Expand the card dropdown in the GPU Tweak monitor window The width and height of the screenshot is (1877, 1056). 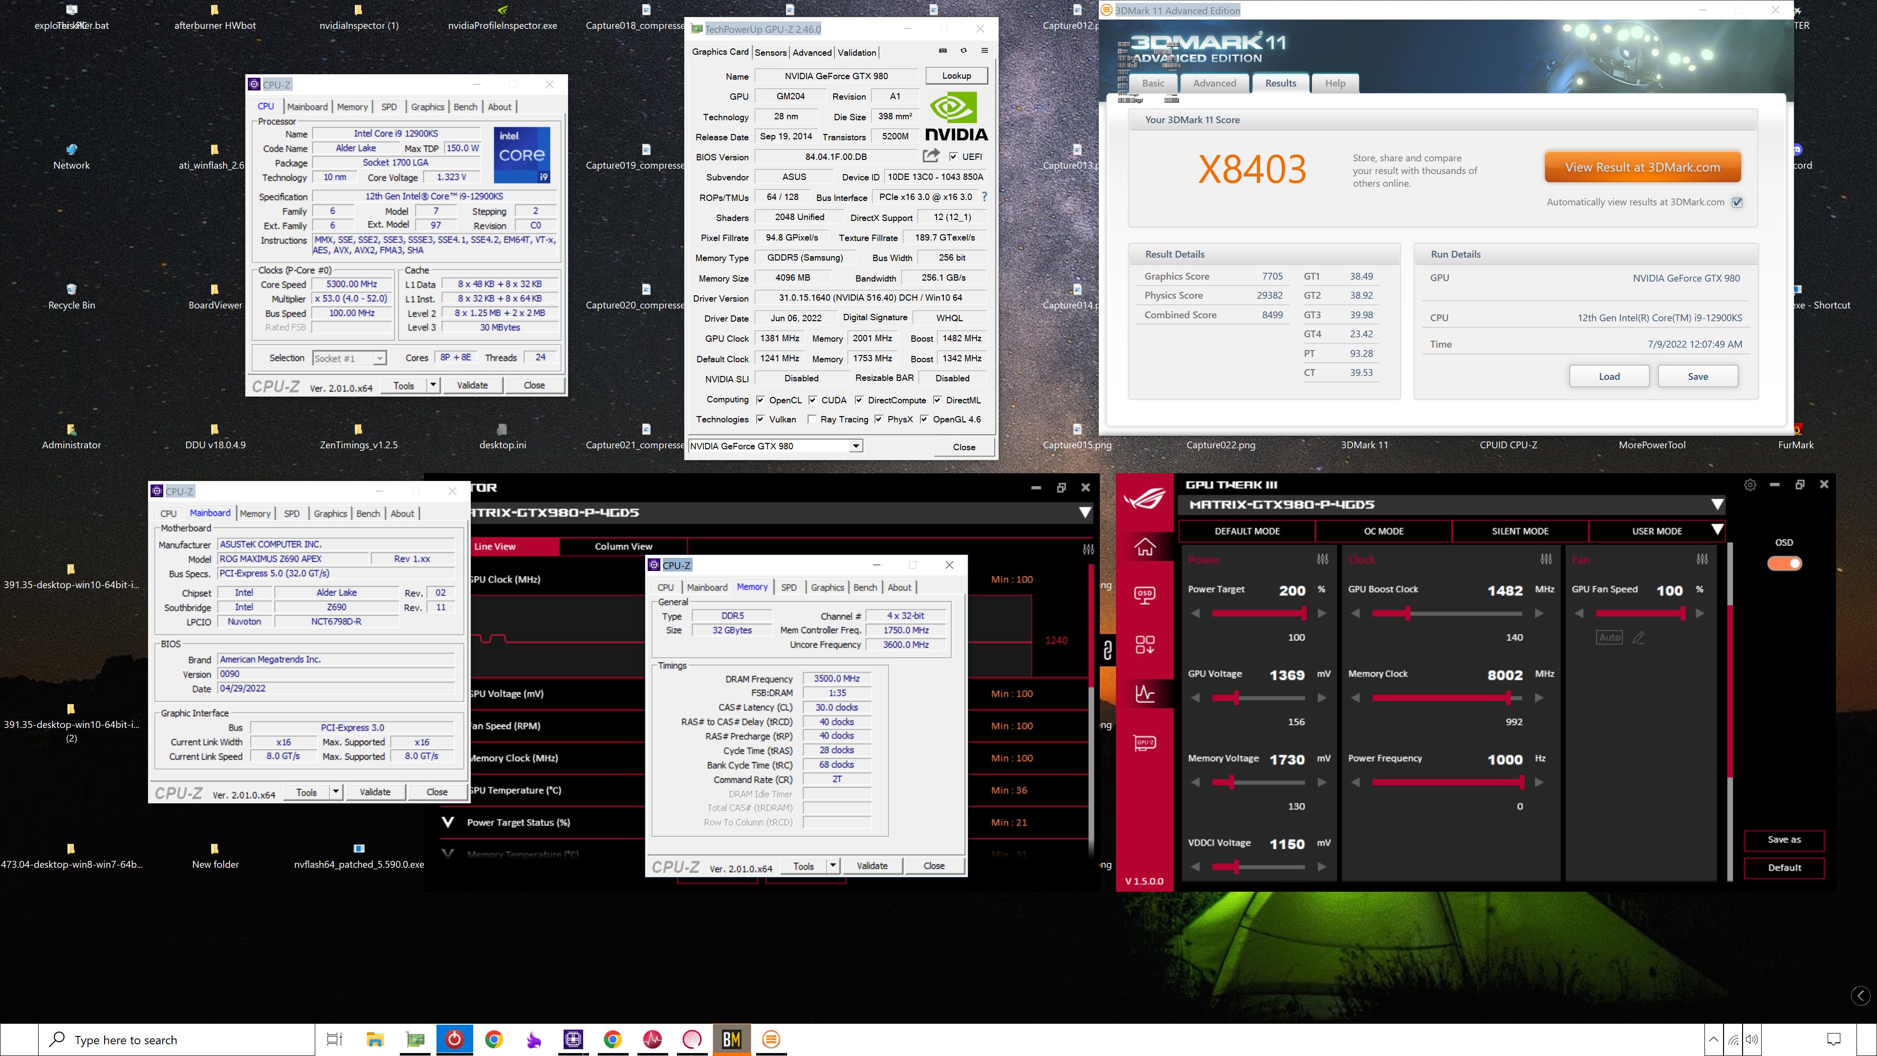(x=1085, y=512)
